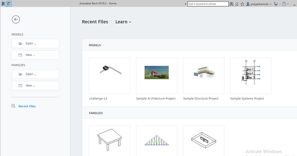297x156 pixels.
Task: Click the Favorites star icon
Action: [242, 4]
